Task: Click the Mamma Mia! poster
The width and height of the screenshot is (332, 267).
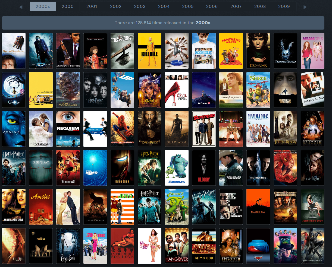Action: coord(258,129)
